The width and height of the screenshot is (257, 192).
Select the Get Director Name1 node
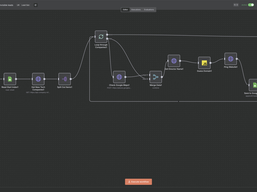[x=174, y=61]
